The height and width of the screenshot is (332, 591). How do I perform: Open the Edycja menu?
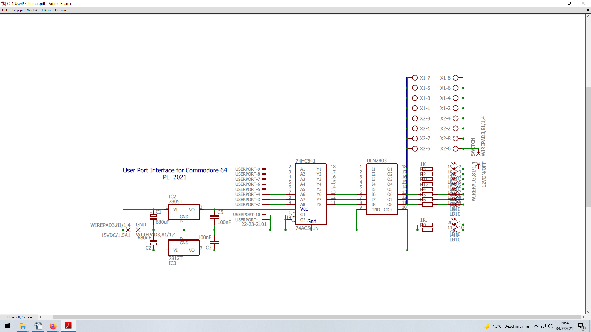[17, 10]
